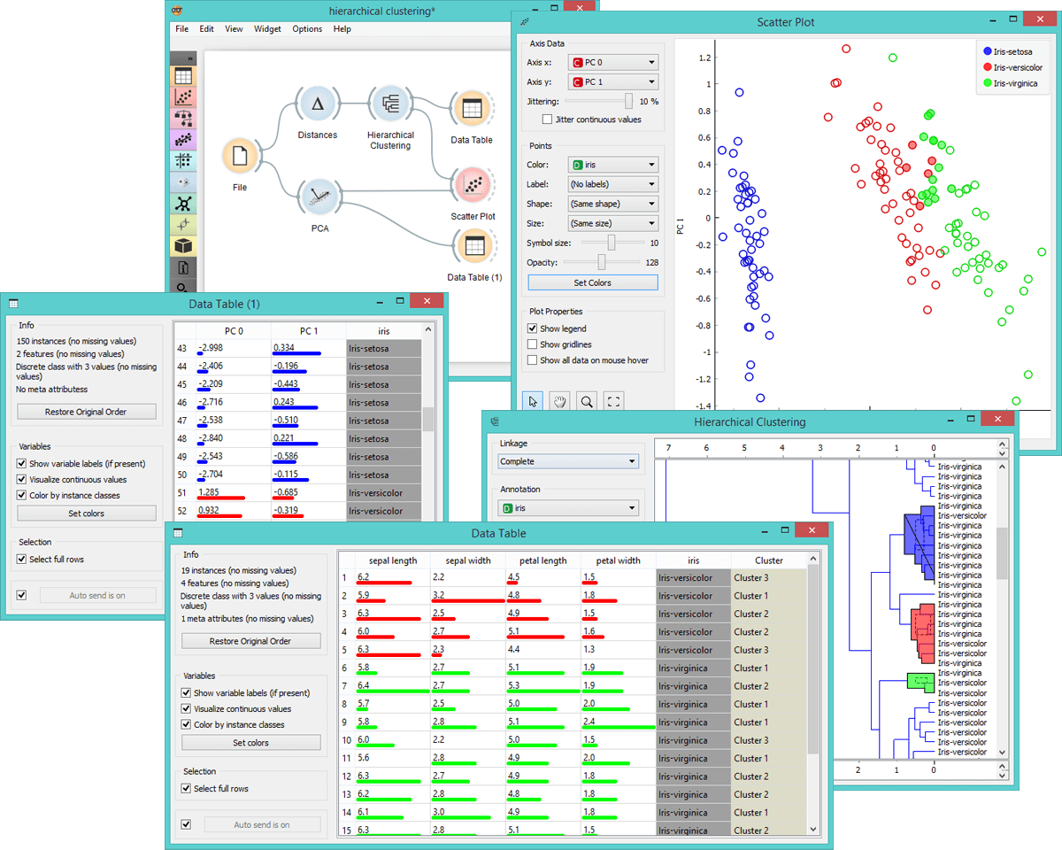Open the Options menu
This screenshot has height=850, width=1062.
(307, 29)
